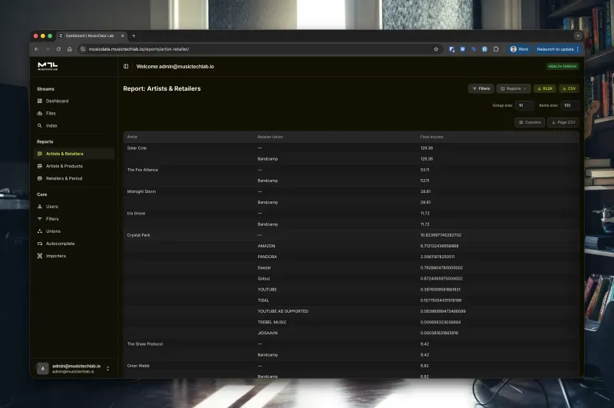Click YOUTUBE AD SUPPORTED retailer cell
This screenshot has height=408, width=614.
[x=283, y=311]
